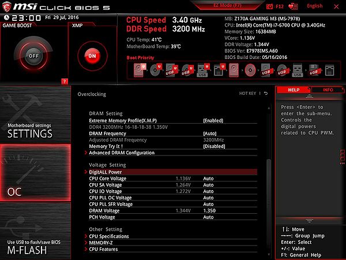This screenshot has width=346, height=260.
Task: Set CPU PLL OC Voltage value
Action: click(208, 198)
